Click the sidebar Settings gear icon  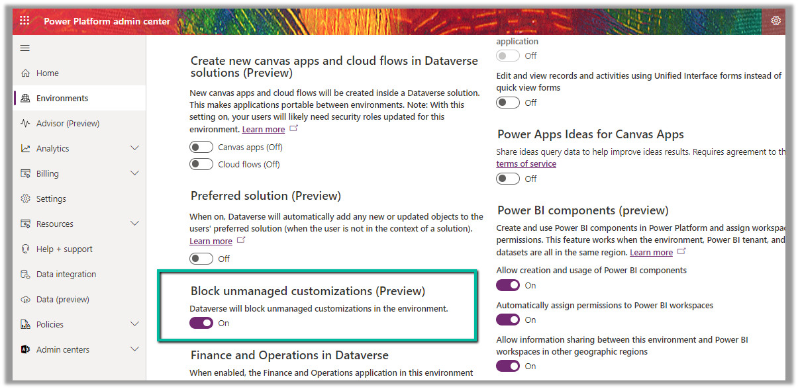pos(26,199)
